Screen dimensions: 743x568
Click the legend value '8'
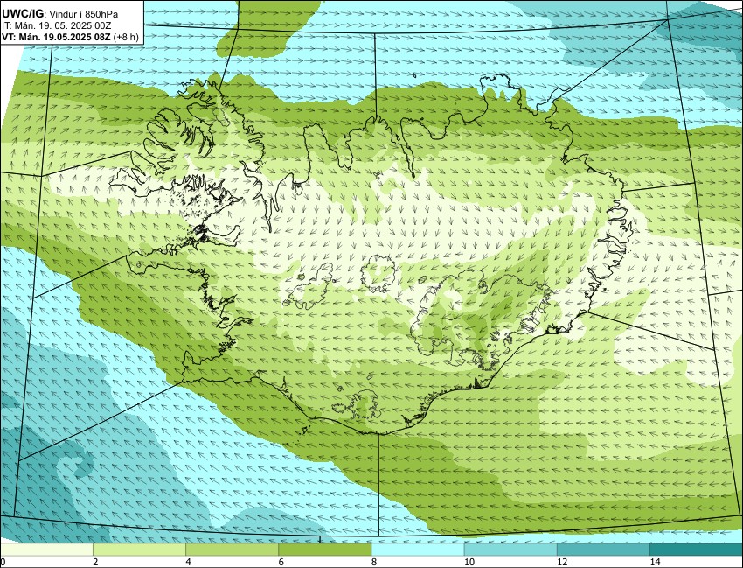point(374,562)
